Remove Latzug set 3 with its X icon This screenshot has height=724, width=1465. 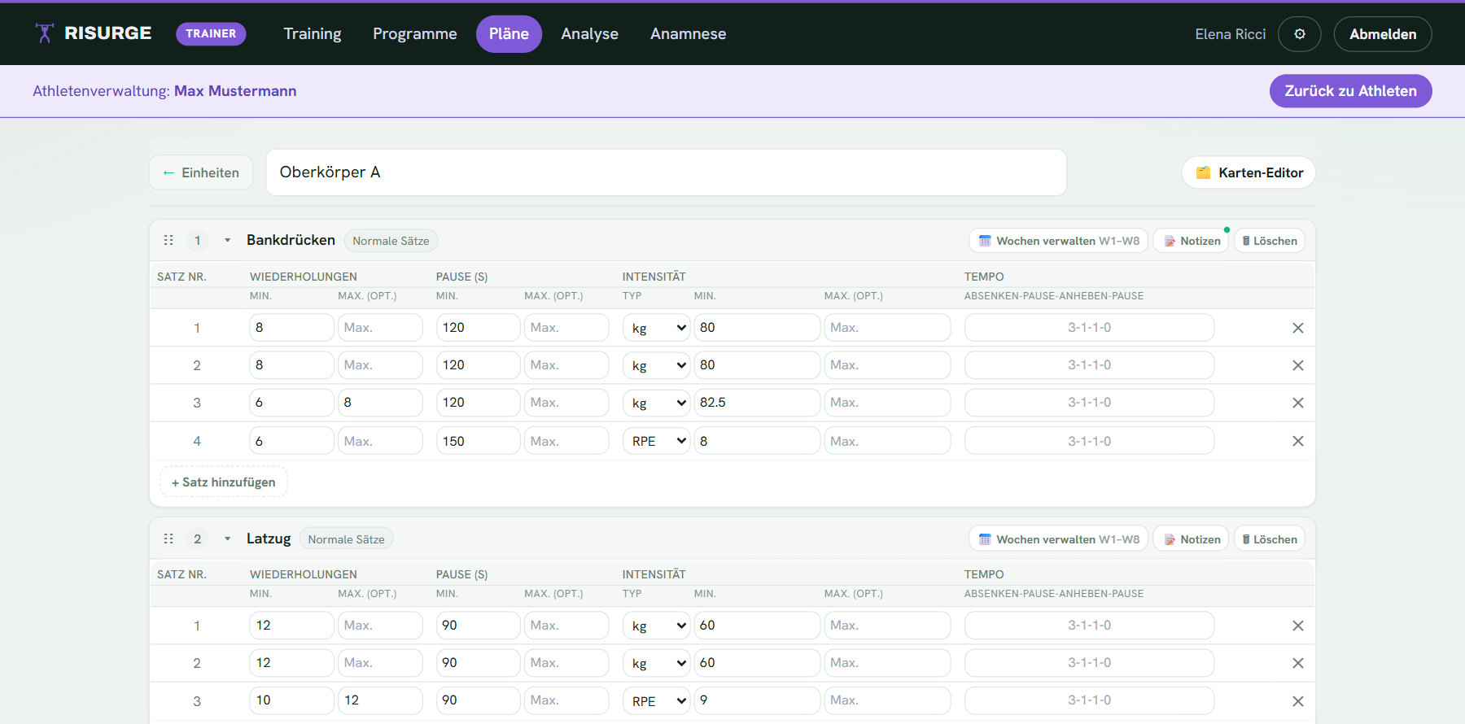(1298, 701)
